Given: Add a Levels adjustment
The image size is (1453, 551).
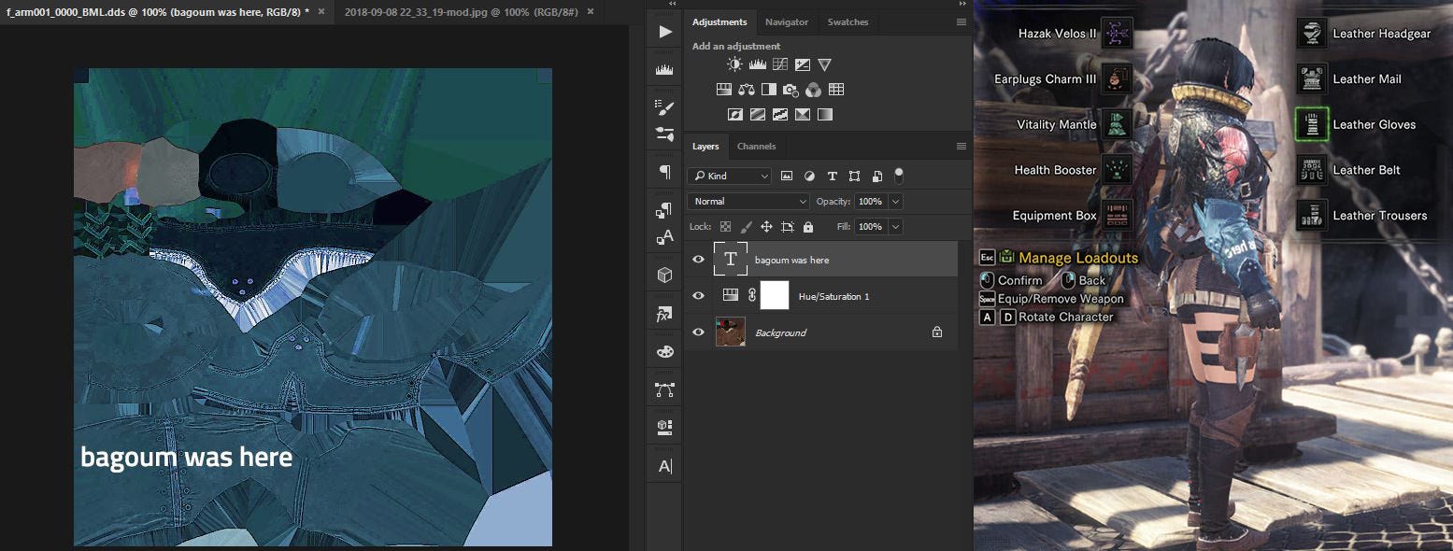Looking at the screenshot, I should coord(758,64).
